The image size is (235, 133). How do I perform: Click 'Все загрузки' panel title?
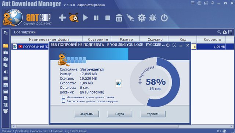25,32
